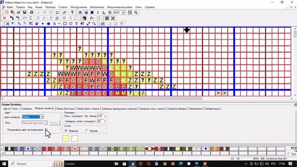Toggle show color behind symbols checkbox
The height and width of the screenshot is (167, 297).
pyautogui.click(x=46, y=130)
